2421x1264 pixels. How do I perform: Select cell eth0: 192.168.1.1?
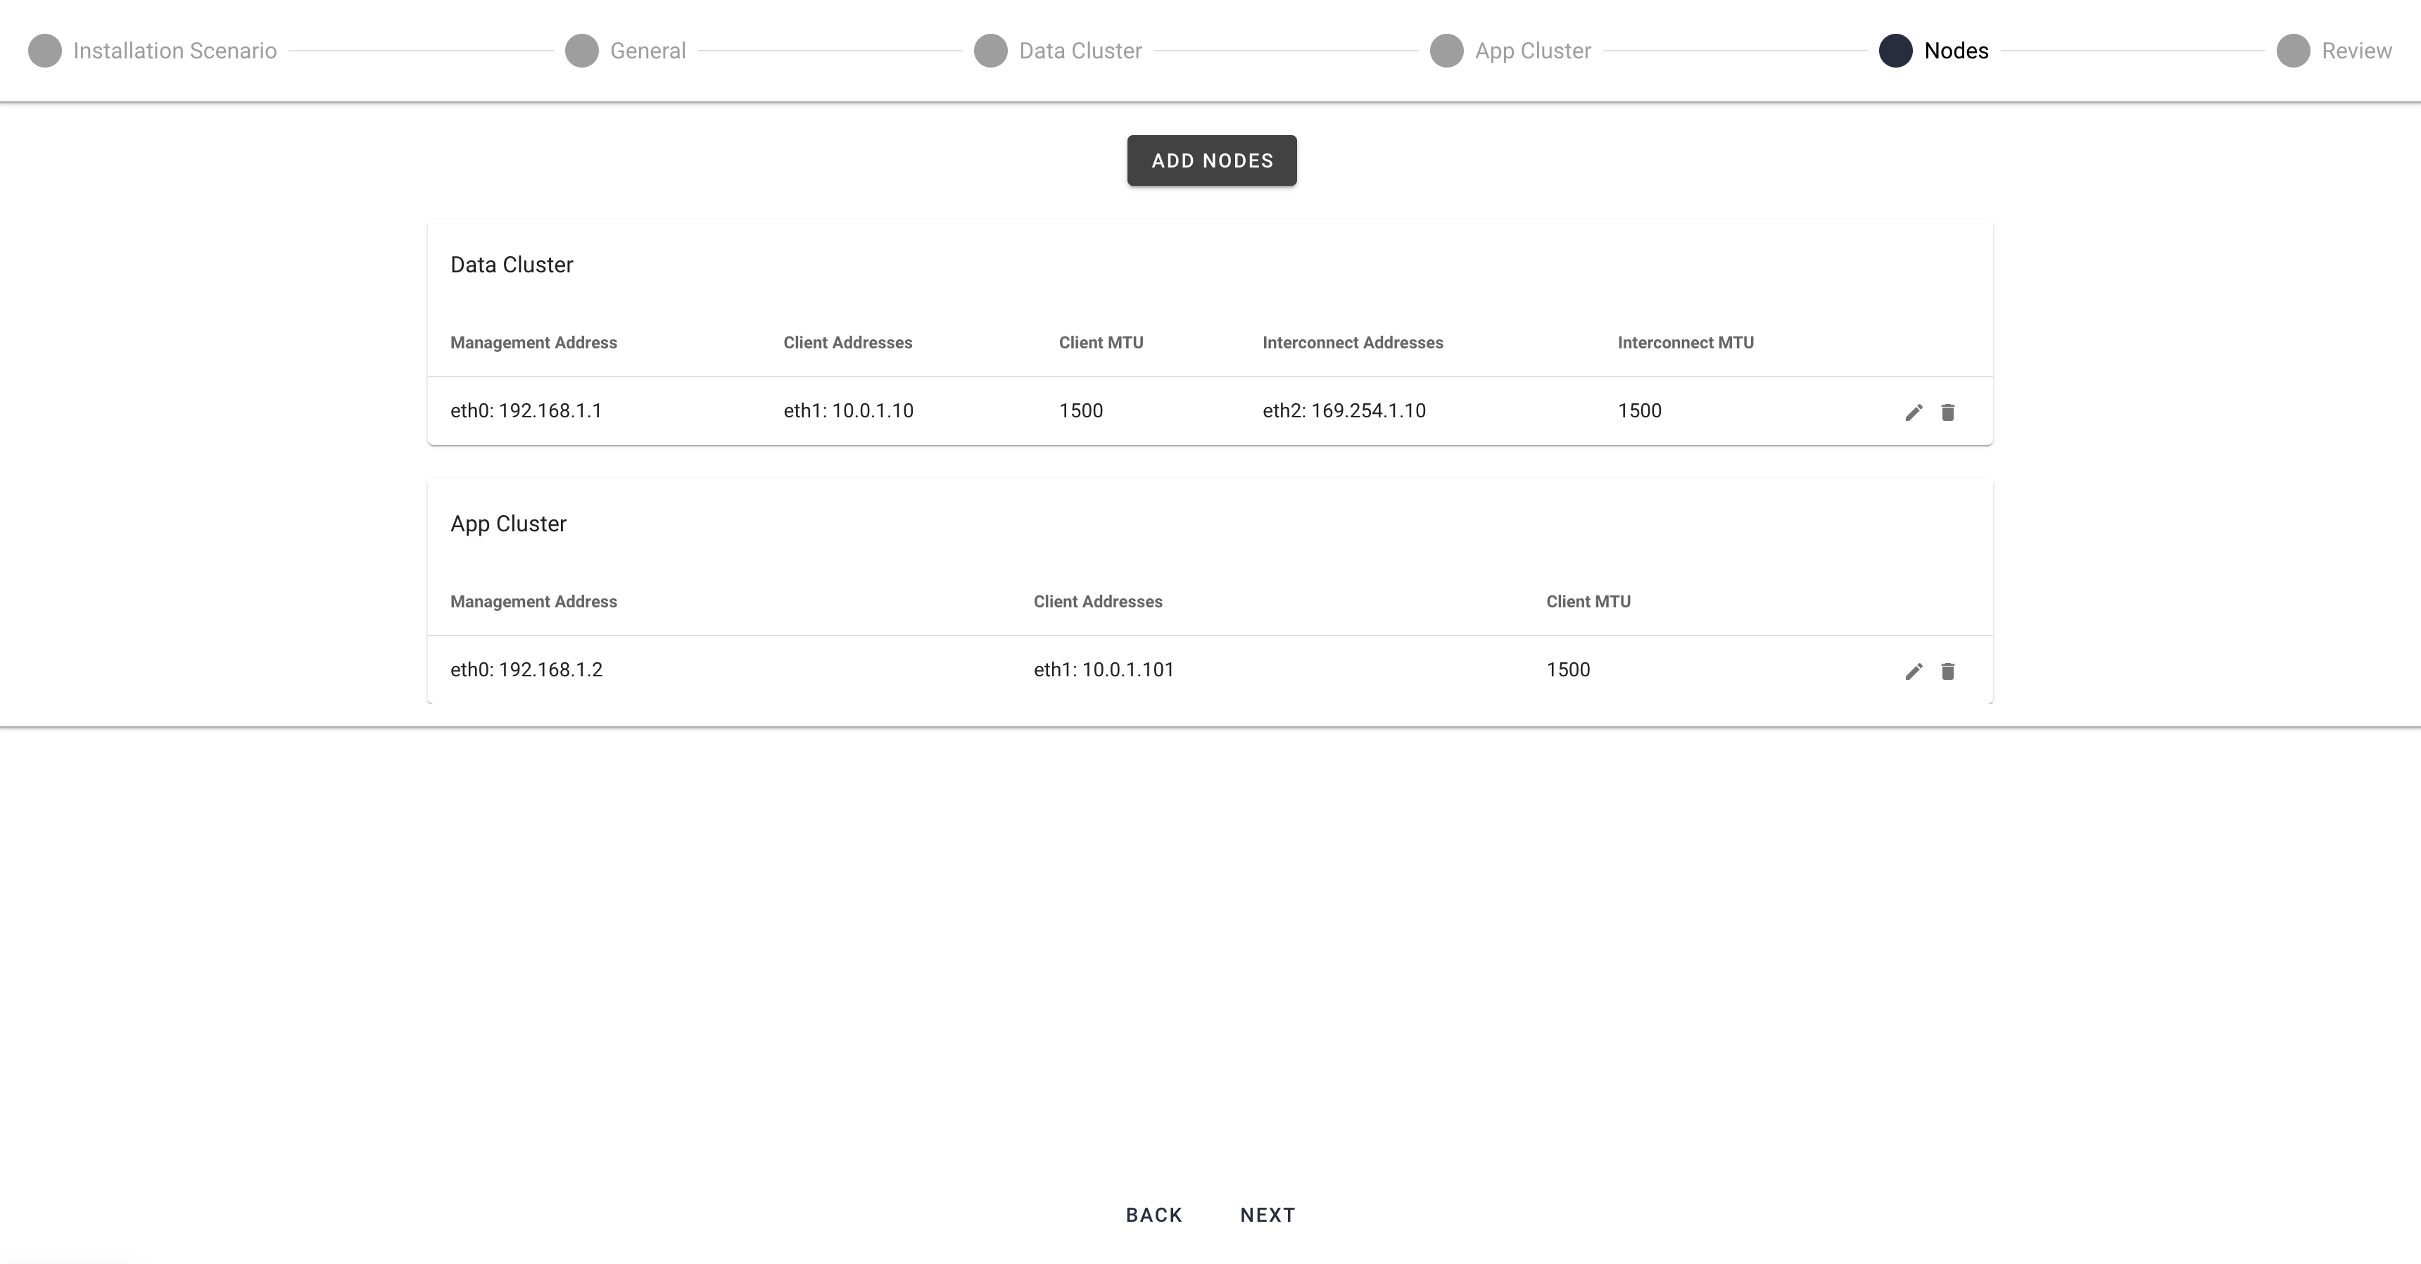click(526, 411)
